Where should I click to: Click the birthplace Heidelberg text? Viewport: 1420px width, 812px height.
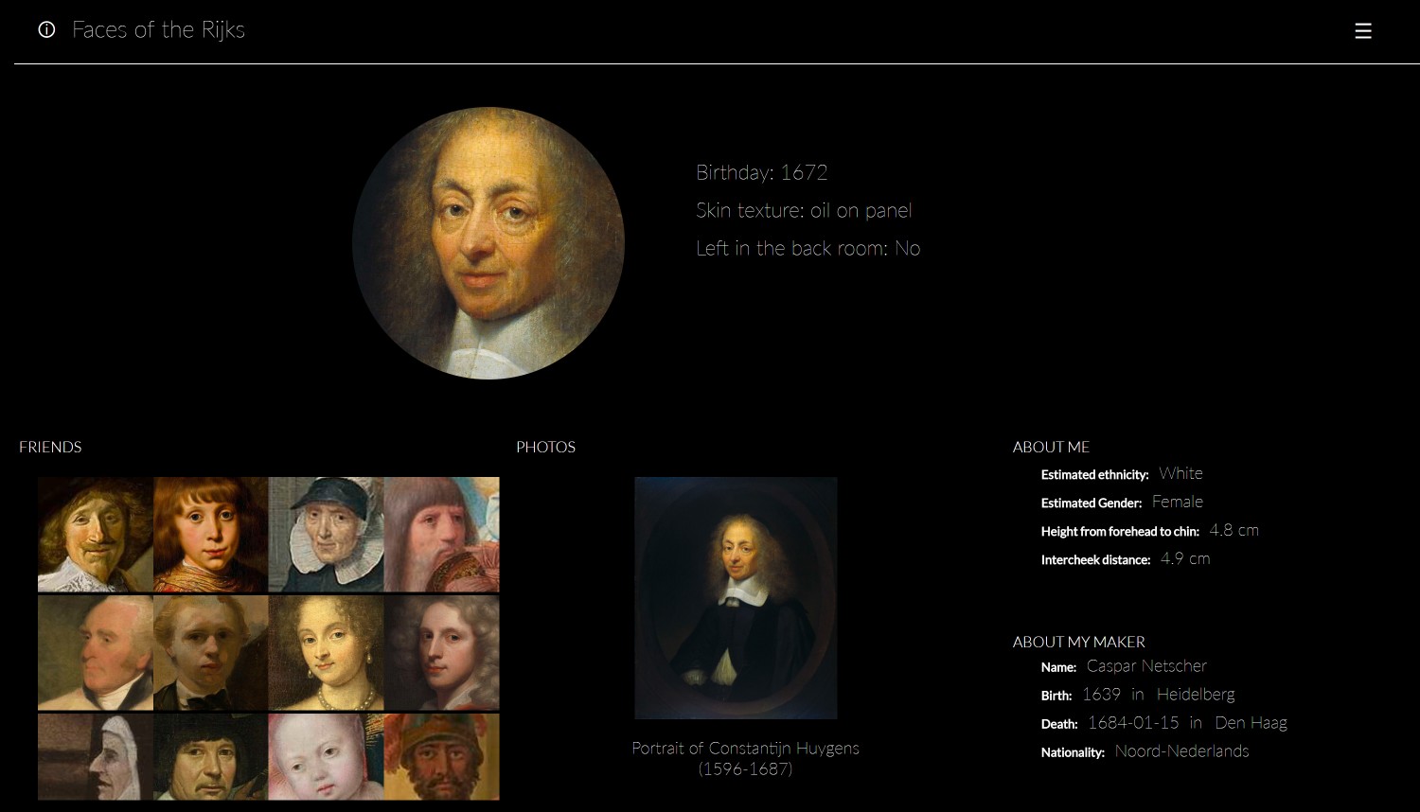pyautogui.click(x=1196, y=695)
